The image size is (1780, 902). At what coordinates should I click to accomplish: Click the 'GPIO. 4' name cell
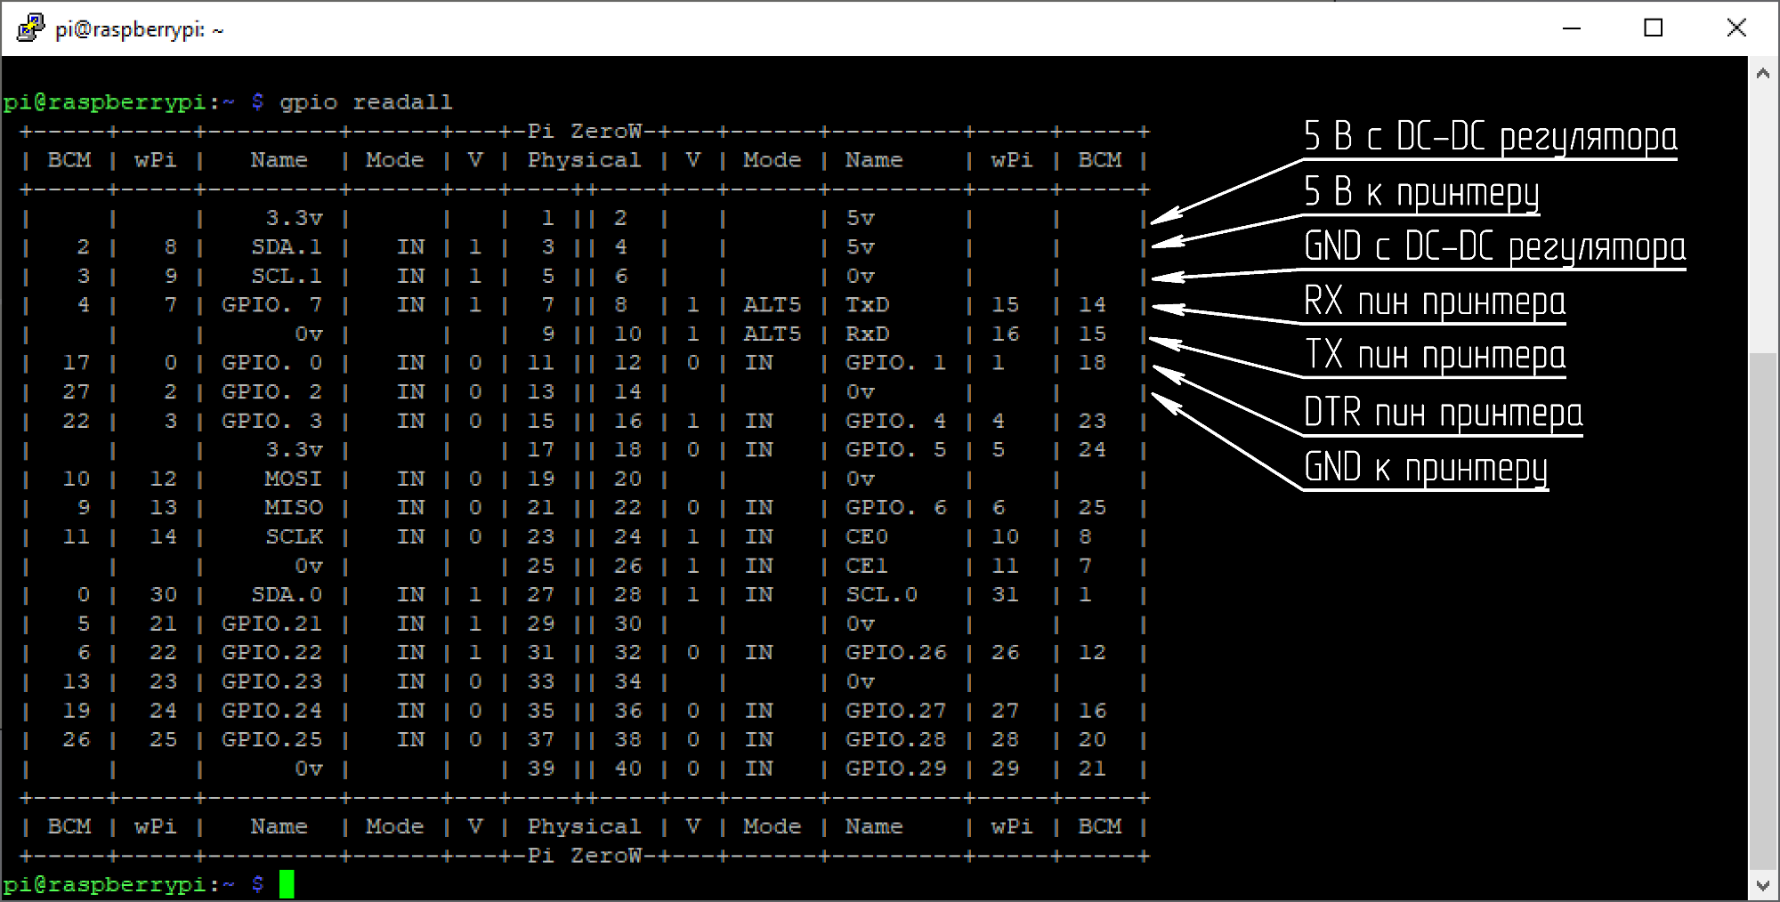click(x=896, y=421)
